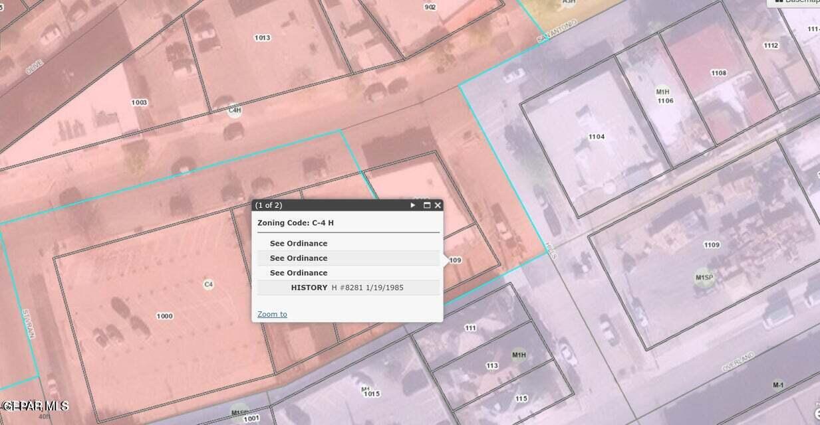Open the Basemap gallery button

793,2
